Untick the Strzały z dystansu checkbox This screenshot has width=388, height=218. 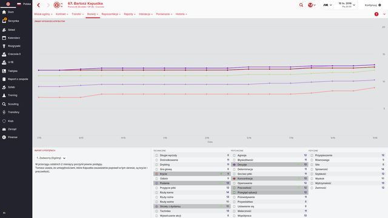(156, 206)
